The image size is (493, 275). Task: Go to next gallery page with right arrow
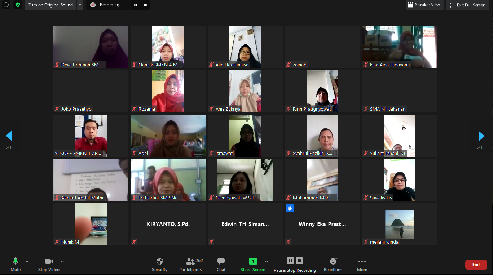tap(481, 136)
